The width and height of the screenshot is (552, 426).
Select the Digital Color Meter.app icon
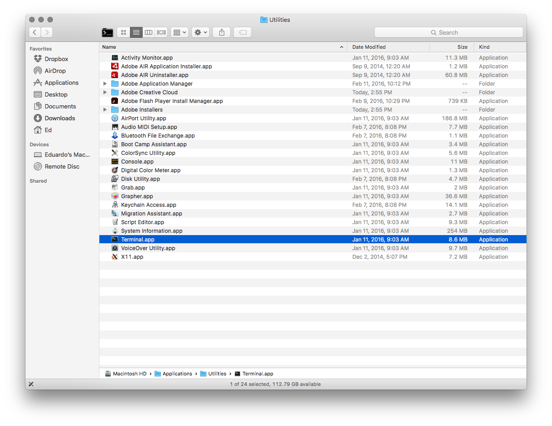pos(115,170)
